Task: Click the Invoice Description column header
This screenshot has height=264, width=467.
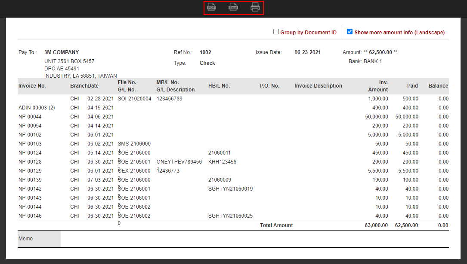Action: coord(318,86)
